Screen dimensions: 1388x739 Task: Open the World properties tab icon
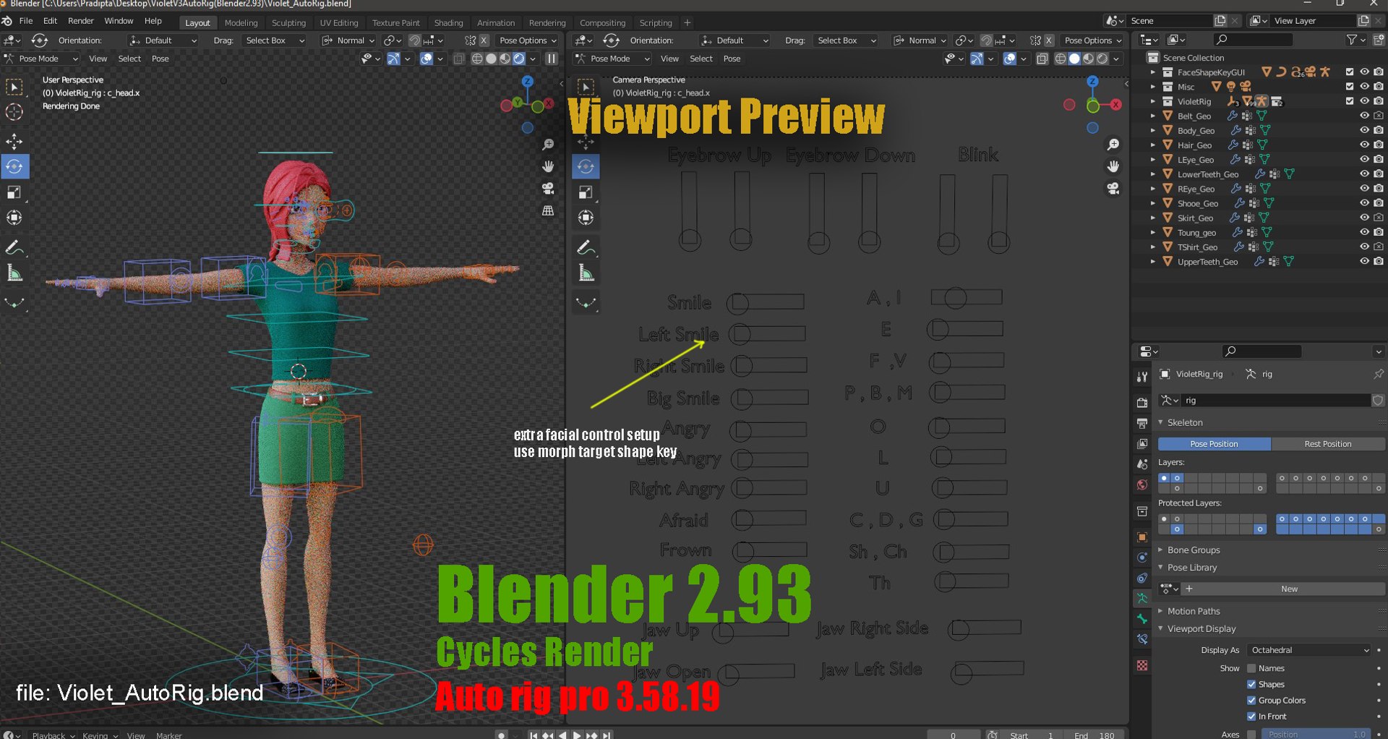1142,485
